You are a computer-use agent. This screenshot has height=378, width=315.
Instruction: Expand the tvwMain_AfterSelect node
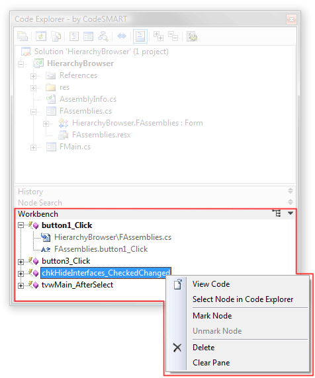click(x=21, y=286)
